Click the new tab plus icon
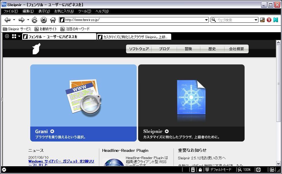The image size is (282, 174). [x=7, y=36]
